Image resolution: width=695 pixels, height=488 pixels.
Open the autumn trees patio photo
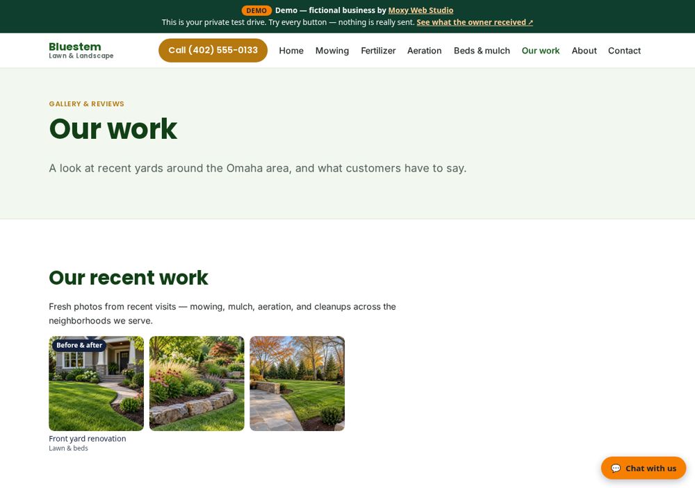pyautogui.click(x=297, y=383)
